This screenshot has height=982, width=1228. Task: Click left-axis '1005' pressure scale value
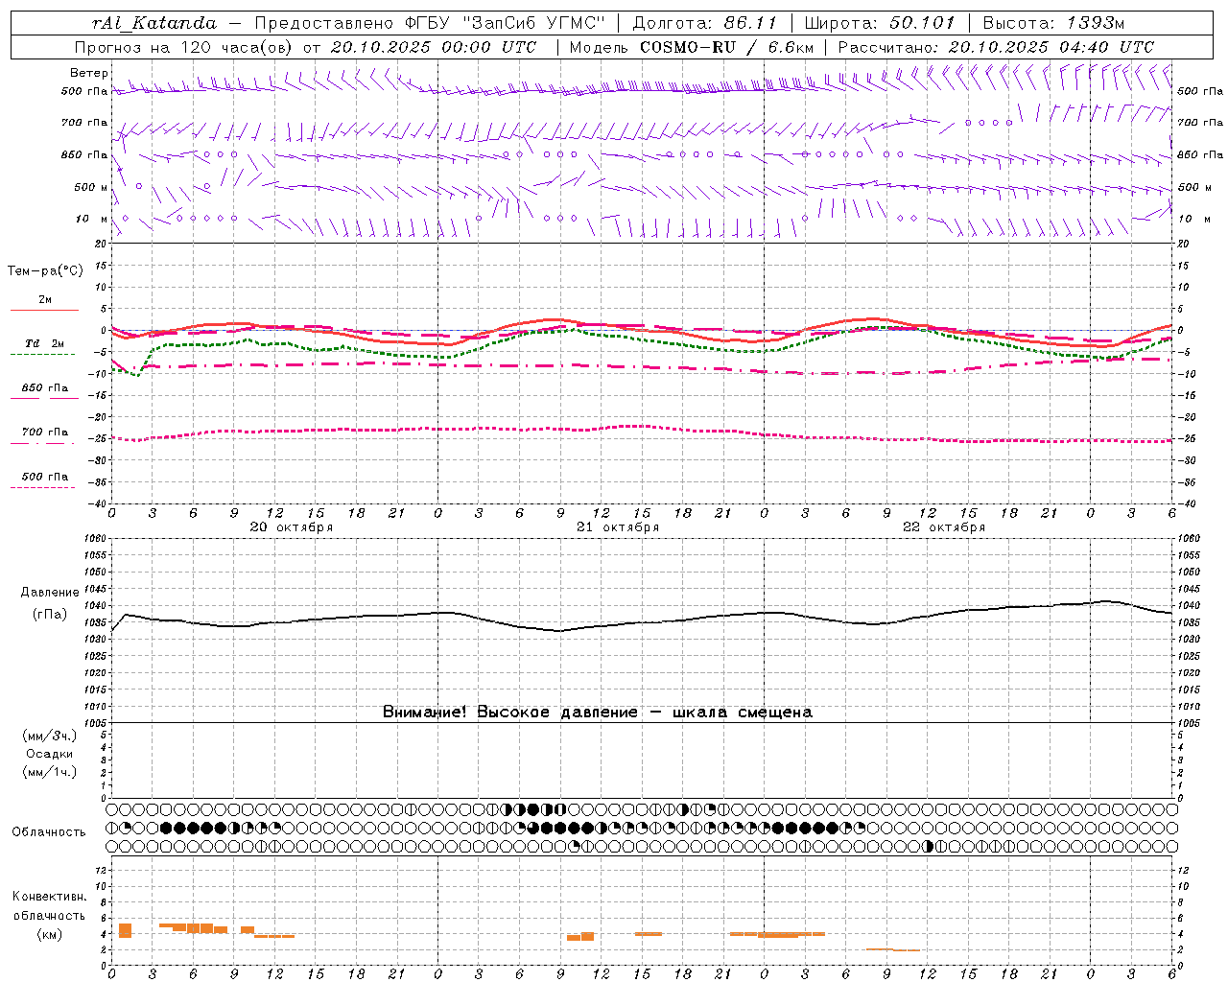[96, 722]
